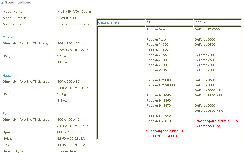Click the Specifications section heading
This screenshot has width=244, height=153.
18,3
